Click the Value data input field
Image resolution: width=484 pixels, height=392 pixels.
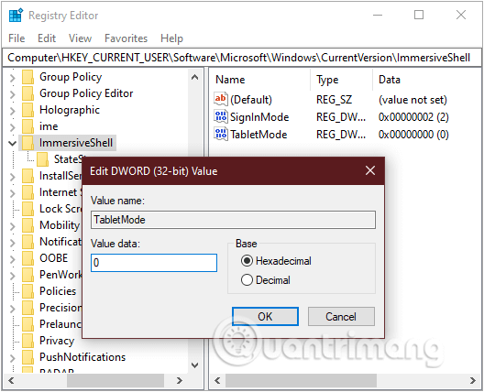point(154,263)
